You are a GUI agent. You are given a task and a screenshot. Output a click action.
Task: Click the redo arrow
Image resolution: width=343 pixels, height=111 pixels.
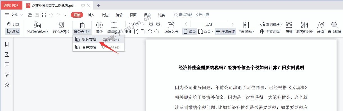58,15
